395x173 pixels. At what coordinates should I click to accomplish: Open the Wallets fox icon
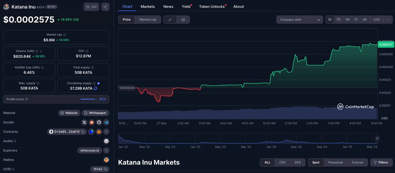click(x=106, y=160)
